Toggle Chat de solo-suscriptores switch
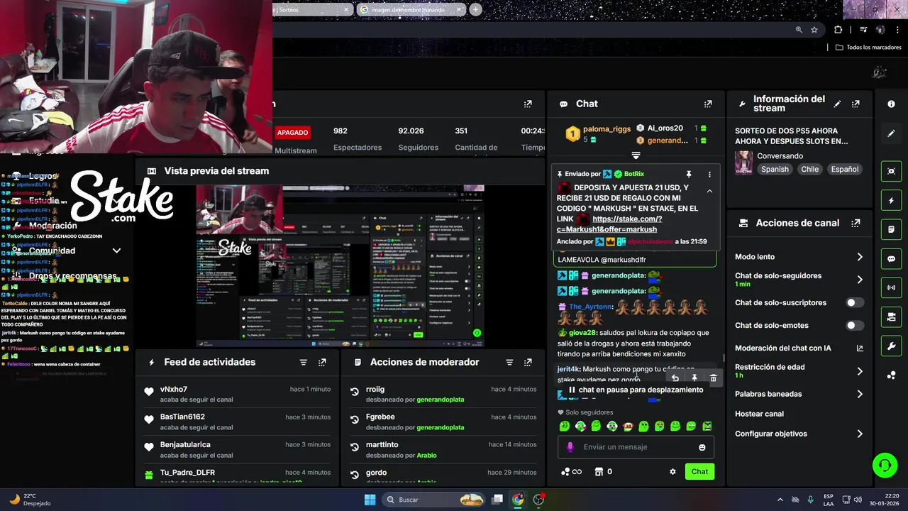Screen dimensions: 908x511 pyautogui.click(x=855, y=302)
